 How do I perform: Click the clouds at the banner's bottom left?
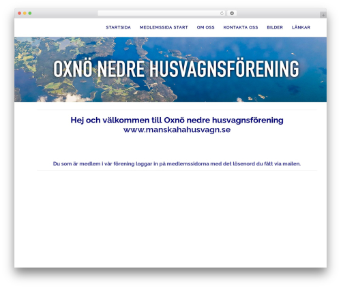click(66, 98)
